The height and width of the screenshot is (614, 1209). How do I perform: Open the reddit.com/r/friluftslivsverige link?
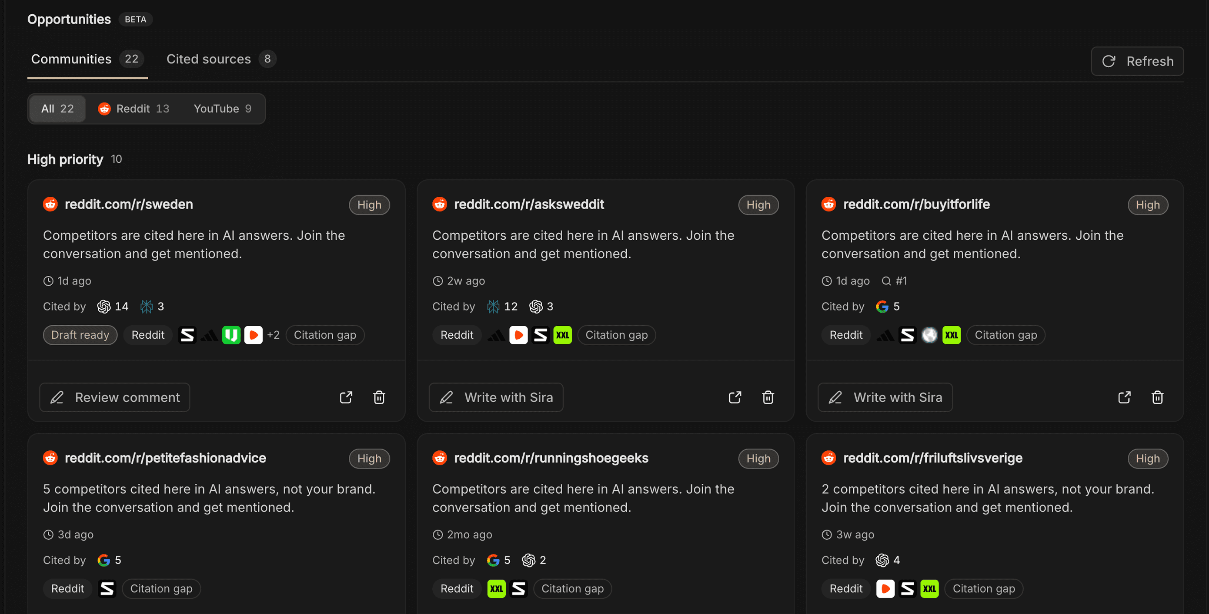click(932, 458)
